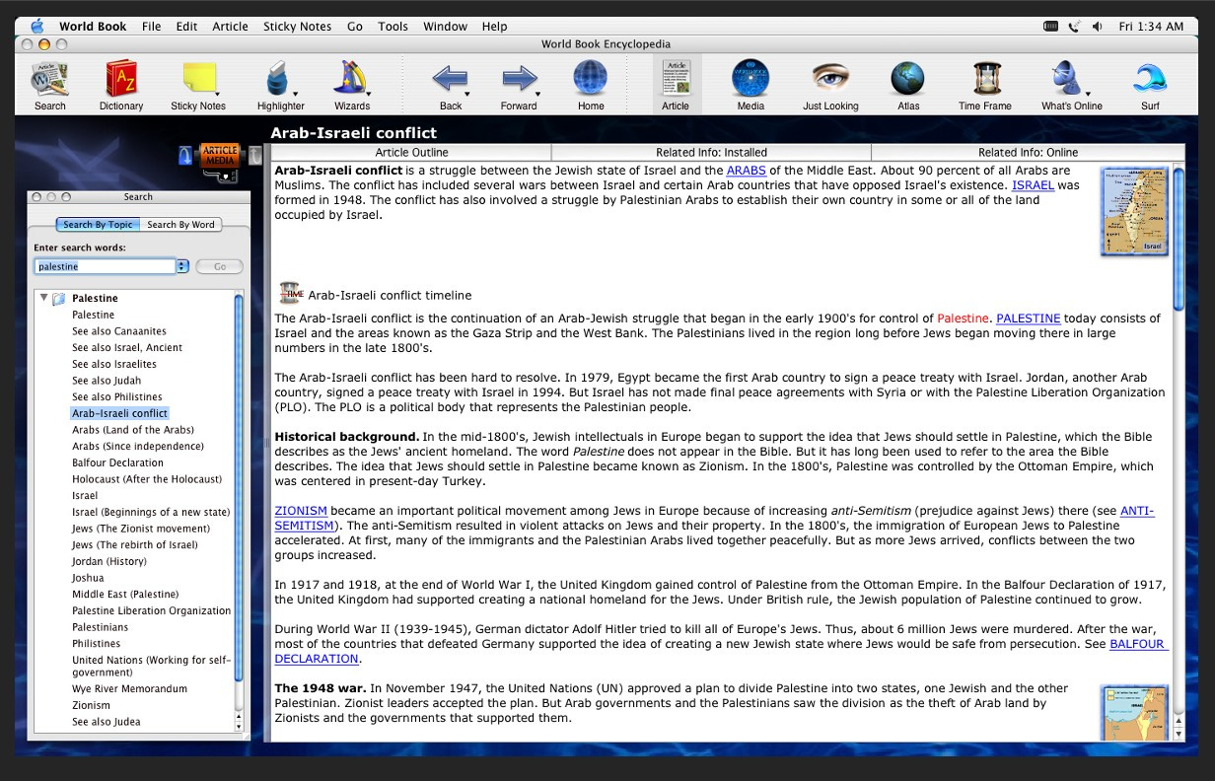This screenshot has width=1215, height=781.
Task: Open Just Looking eye icon
Action: (x=830, y=79)
